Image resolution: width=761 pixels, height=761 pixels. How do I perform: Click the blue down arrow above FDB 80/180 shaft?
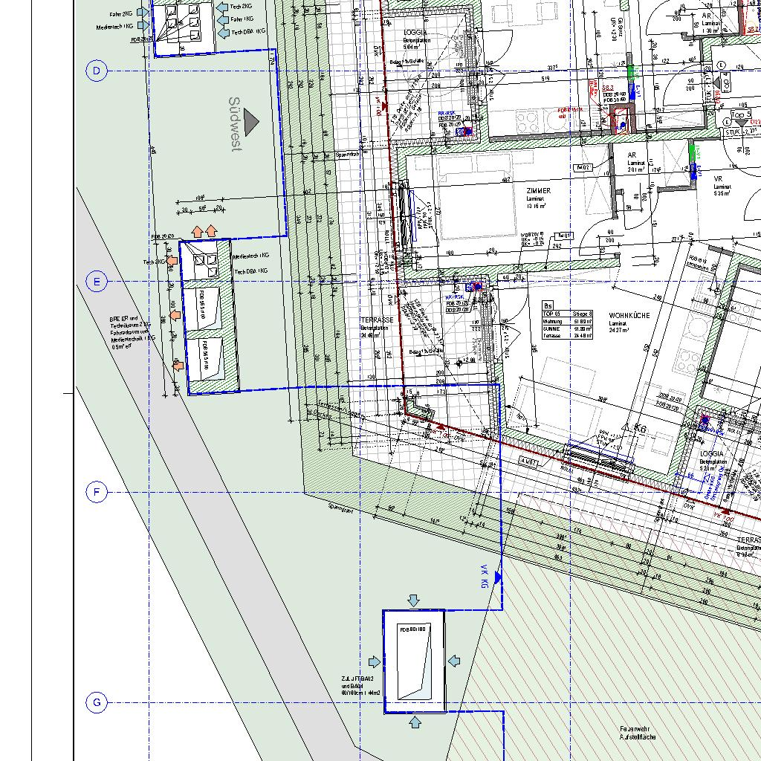pyautogui.click(x=413, y=600)
